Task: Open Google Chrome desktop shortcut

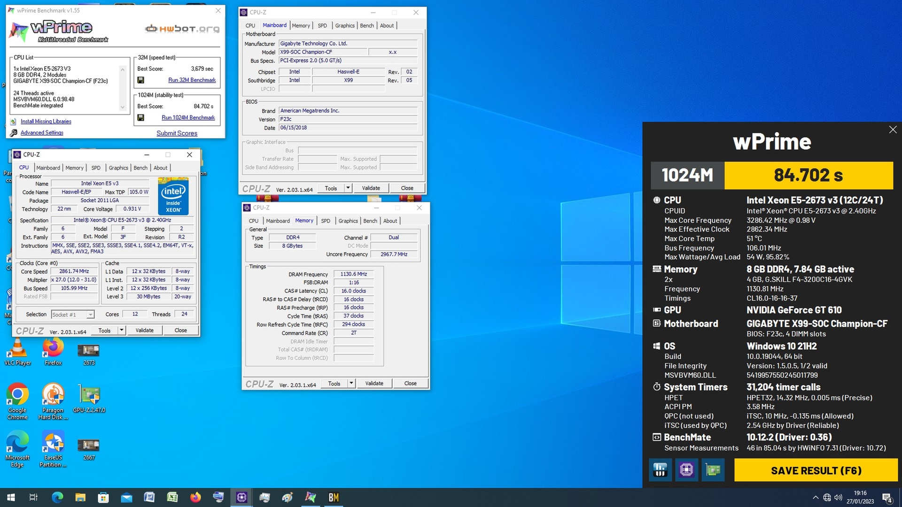Action: pos(17,401)
